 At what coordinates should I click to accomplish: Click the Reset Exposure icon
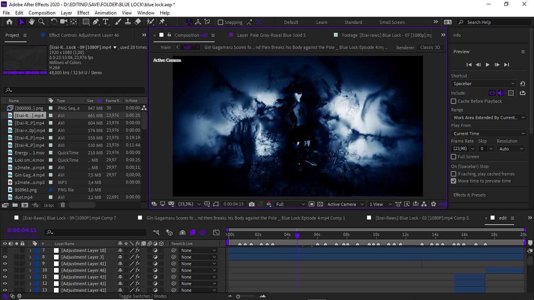tap(433, 204)
